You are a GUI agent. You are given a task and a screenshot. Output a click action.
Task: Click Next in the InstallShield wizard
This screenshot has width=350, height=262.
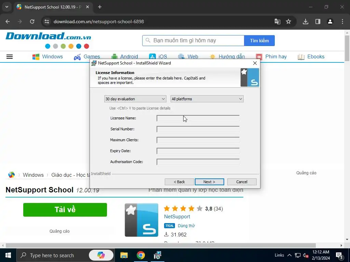pyautogui.click(x=210, y=182)
